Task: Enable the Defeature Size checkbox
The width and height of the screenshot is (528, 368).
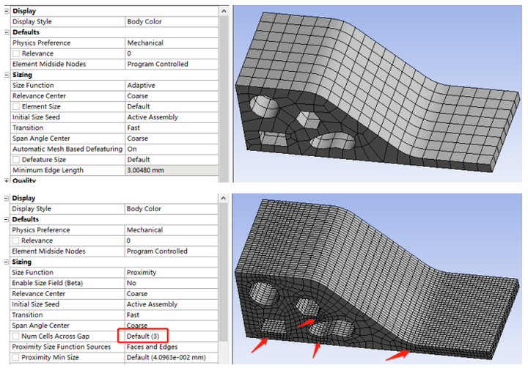Action: [16, 160]
